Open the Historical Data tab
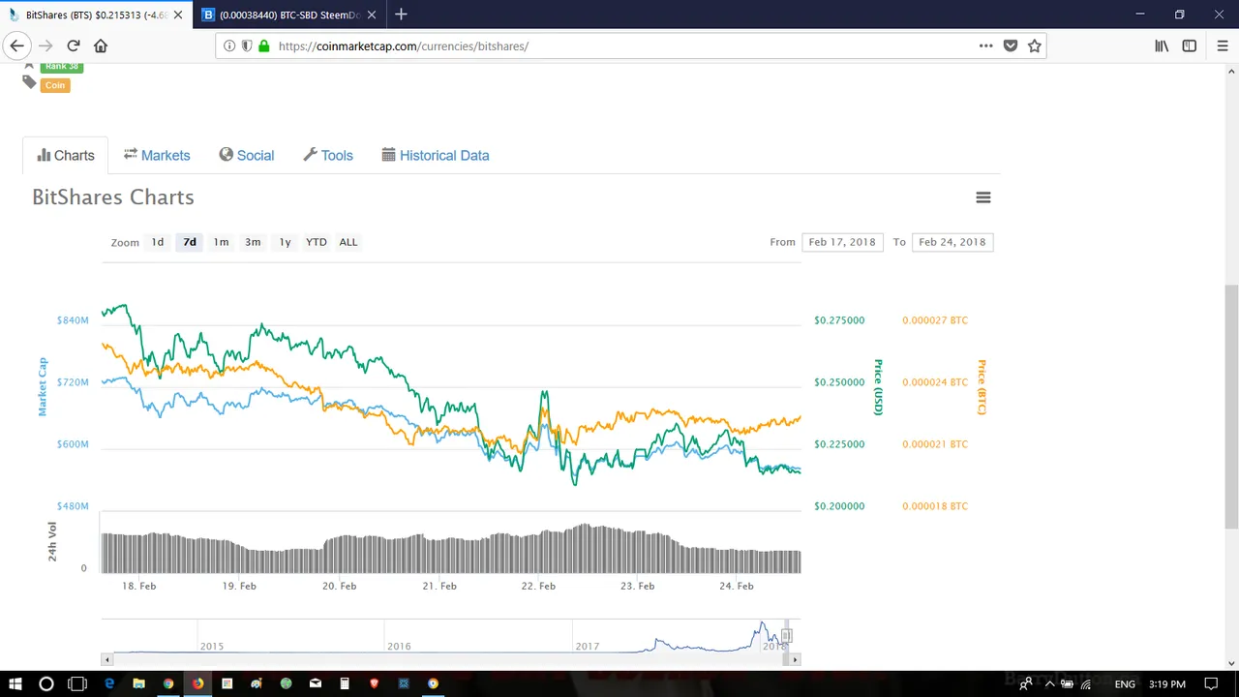This screenshot has height=697, width=1239. [436, 155]
